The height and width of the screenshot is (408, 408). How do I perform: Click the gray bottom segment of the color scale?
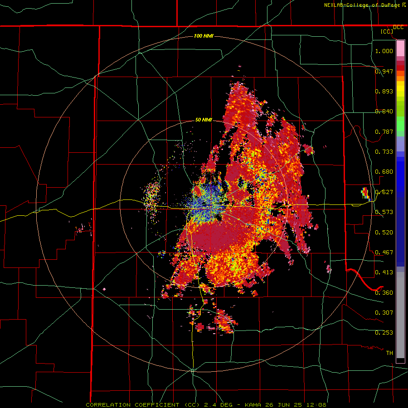(x=400, y=315)
